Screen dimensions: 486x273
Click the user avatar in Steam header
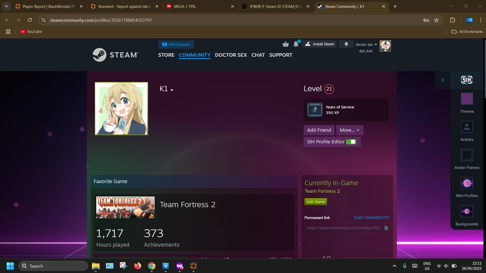385,46
